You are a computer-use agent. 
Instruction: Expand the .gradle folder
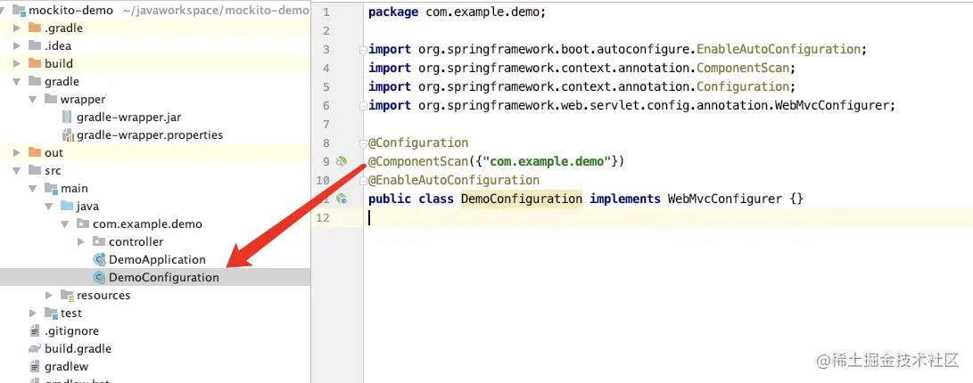[17, 29]
